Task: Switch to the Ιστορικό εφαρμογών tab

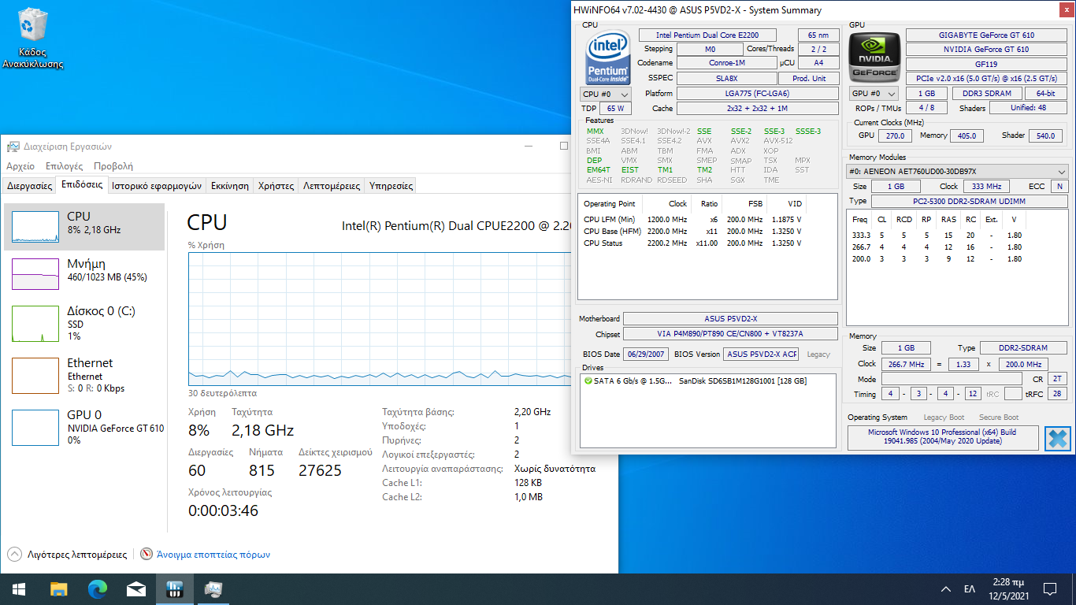Action: [x=158, y=186]
